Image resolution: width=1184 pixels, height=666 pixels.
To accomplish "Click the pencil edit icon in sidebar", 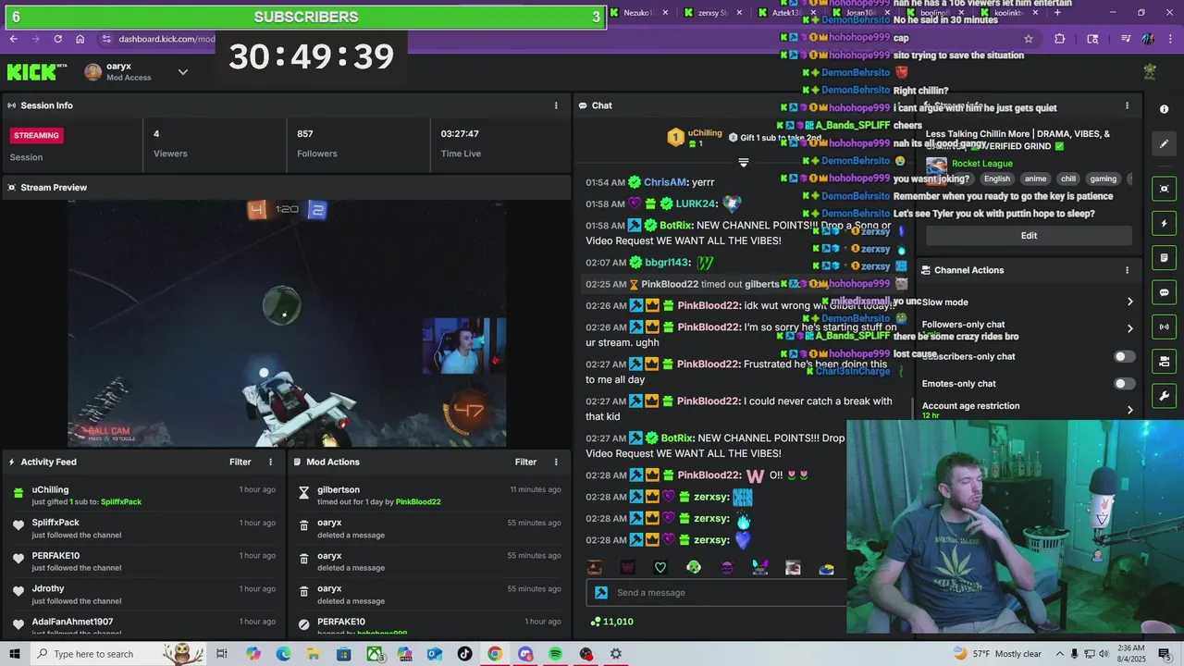I will pos(1164,143).
